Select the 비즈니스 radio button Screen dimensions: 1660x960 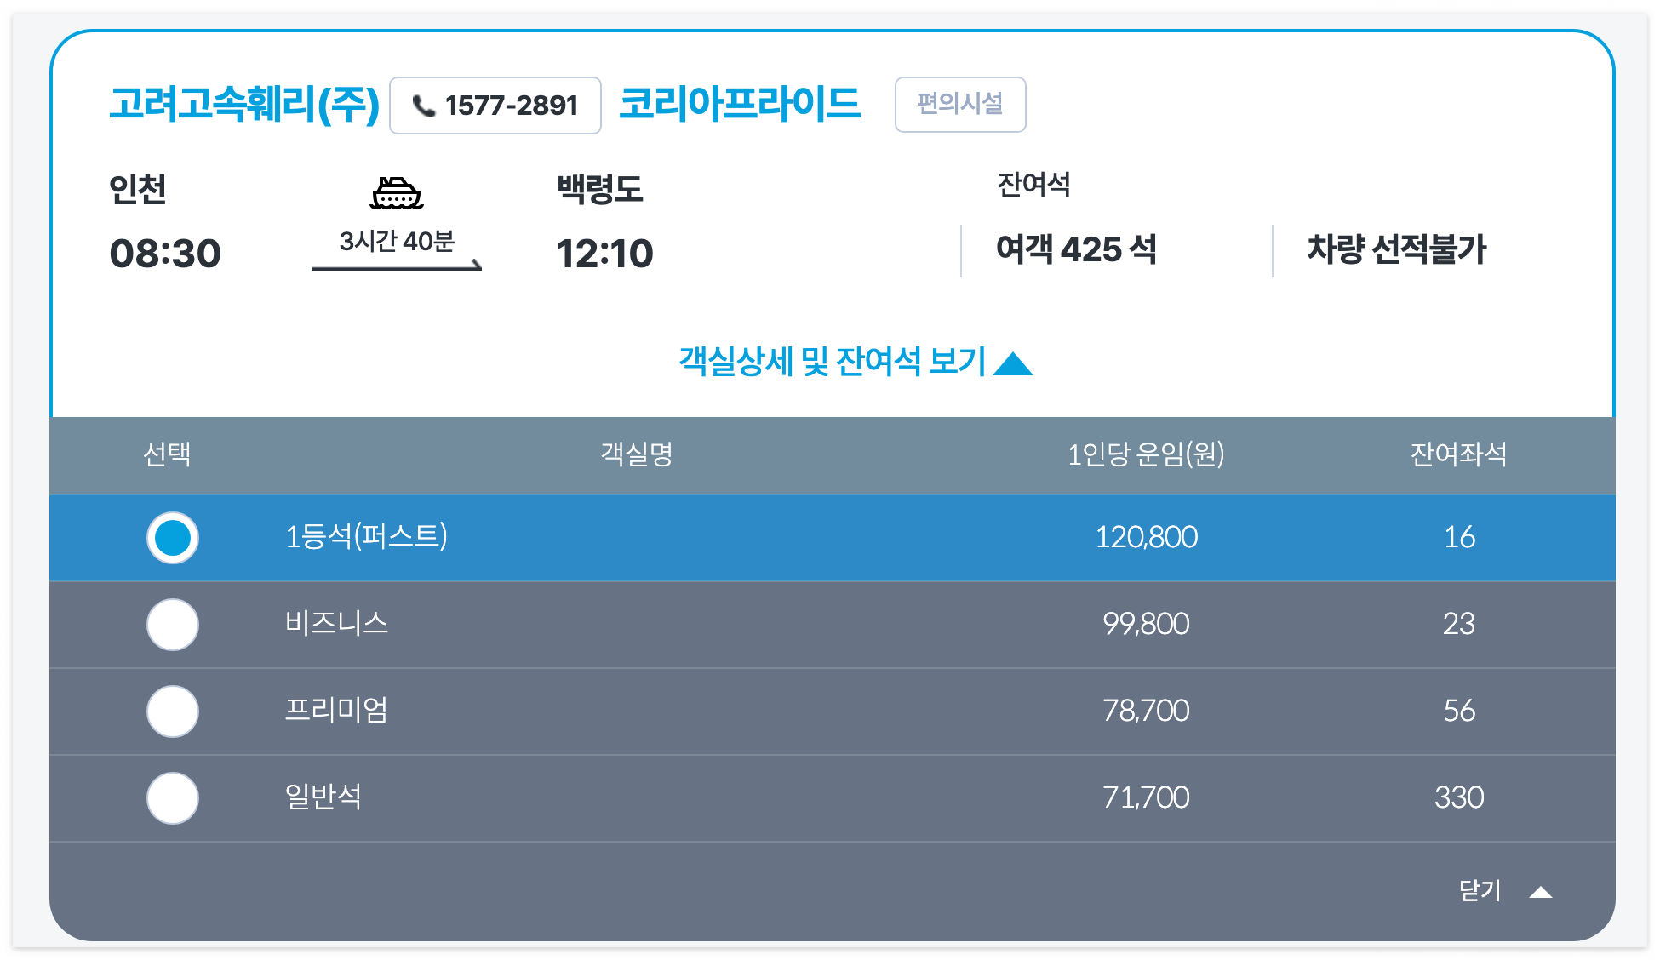coord(173,625)
